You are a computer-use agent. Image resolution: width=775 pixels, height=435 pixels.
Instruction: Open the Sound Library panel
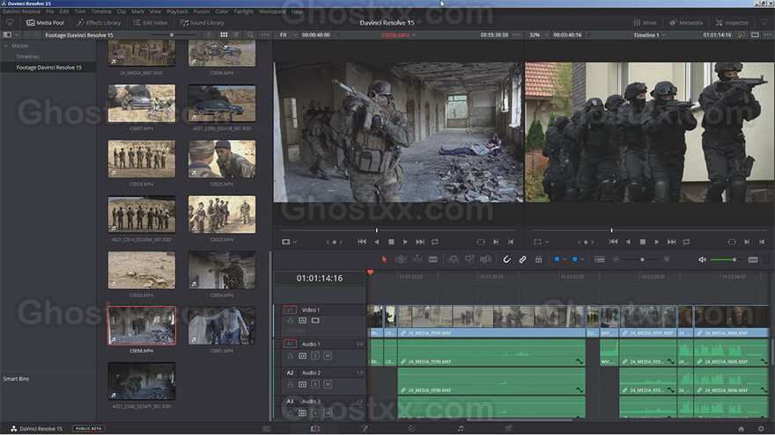pos(203,23)
